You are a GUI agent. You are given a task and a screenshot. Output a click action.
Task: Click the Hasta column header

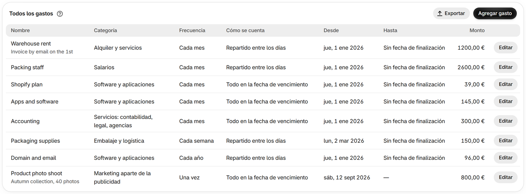(390, 30)
